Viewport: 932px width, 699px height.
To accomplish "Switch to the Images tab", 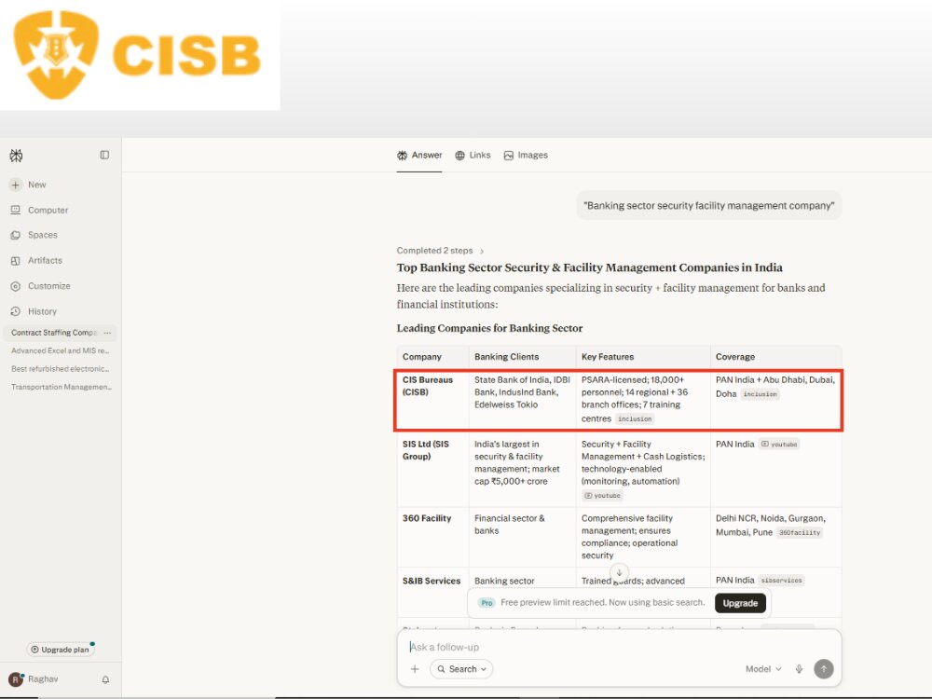I will (526, 156).
